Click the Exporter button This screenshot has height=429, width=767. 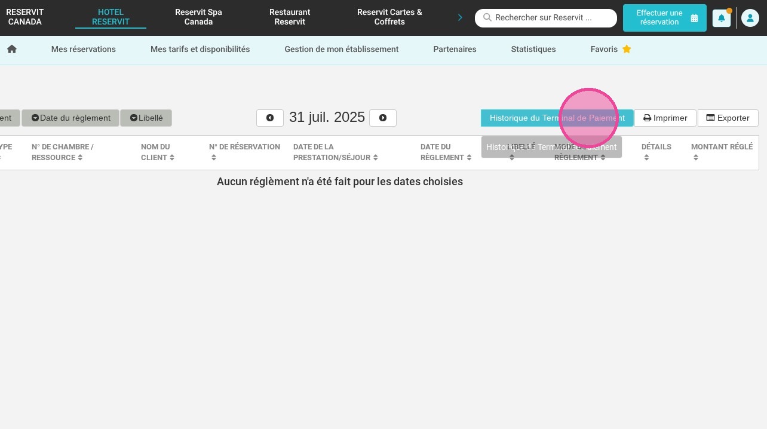click(x=728, y=118)
